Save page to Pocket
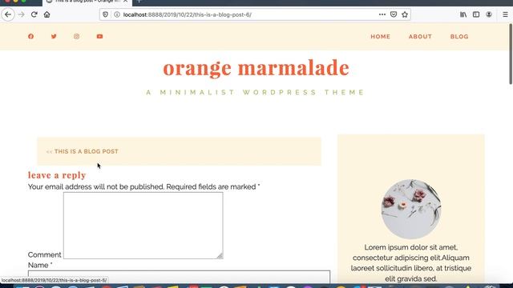This screenshot has height=288, width=513. 394,14
